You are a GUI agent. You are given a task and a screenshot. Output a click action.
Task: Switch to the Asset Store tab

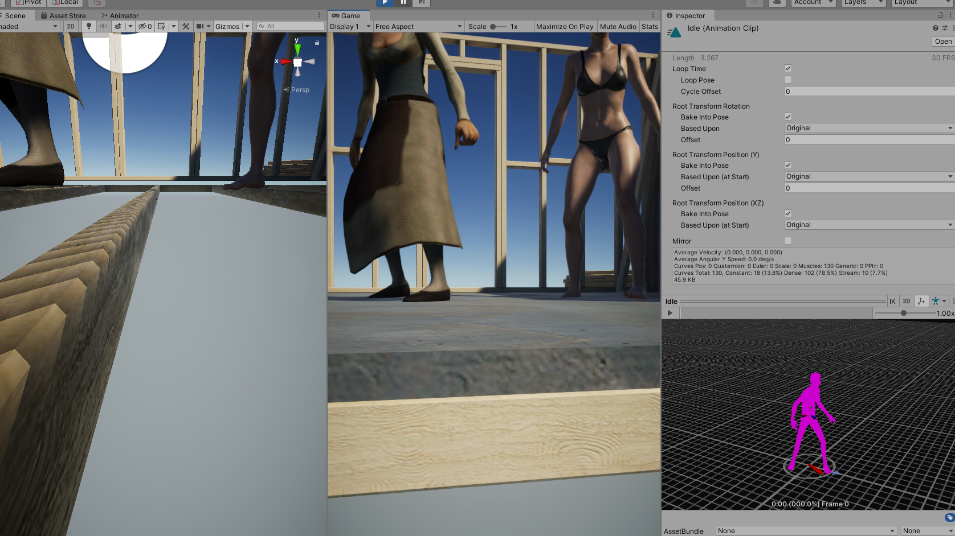63,15
